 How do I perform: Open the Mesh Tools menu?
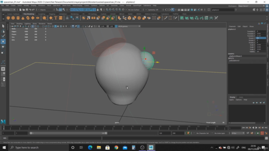point(66,5)
